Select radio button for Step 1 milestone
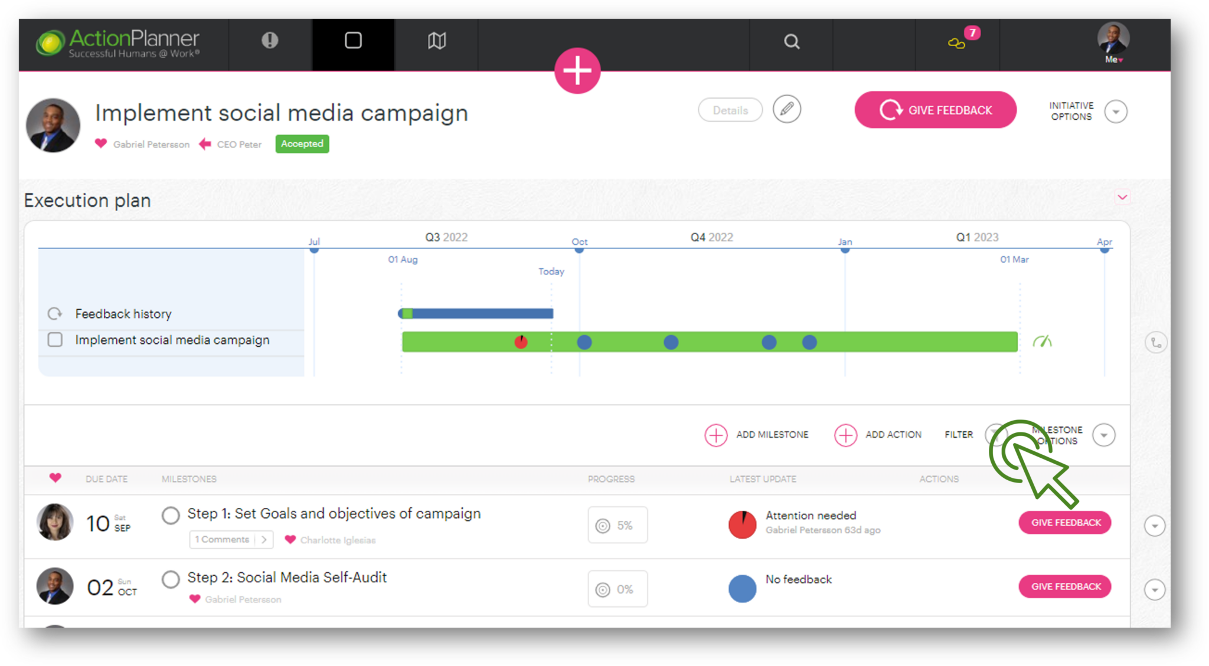1209x666 pixels. tap(170, 514)
